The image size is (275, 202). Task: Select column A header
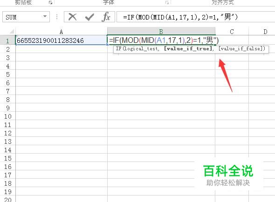click(62, 32)
